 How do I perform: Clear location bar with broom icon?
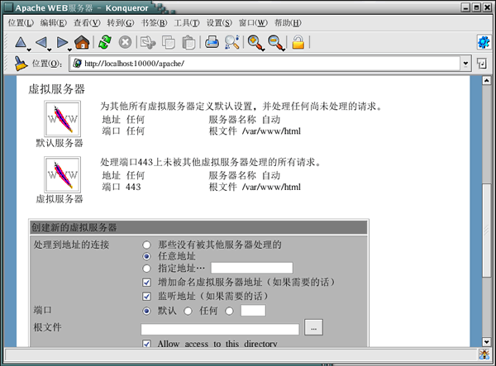pos(21,64)
